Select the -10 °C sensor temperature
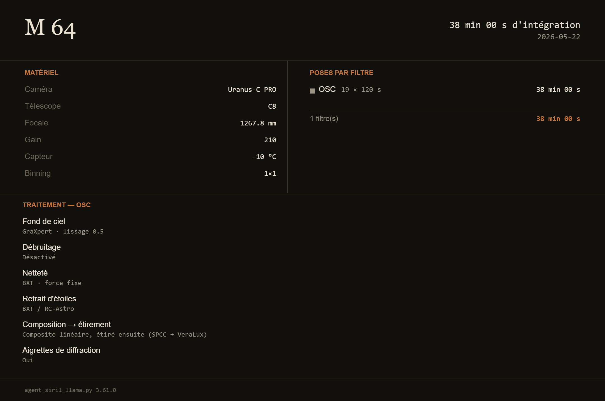Image resolution: width=605 pixels, height=401 pixels. tap(264, 157)
